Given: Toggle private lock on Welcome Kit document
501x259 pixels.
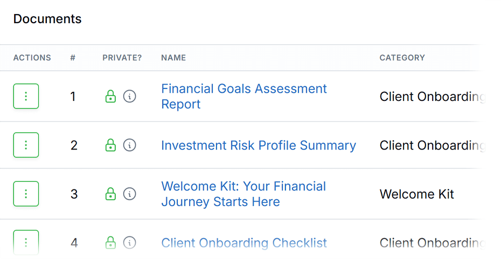Looking at the screenshot, I should point(110,194).
